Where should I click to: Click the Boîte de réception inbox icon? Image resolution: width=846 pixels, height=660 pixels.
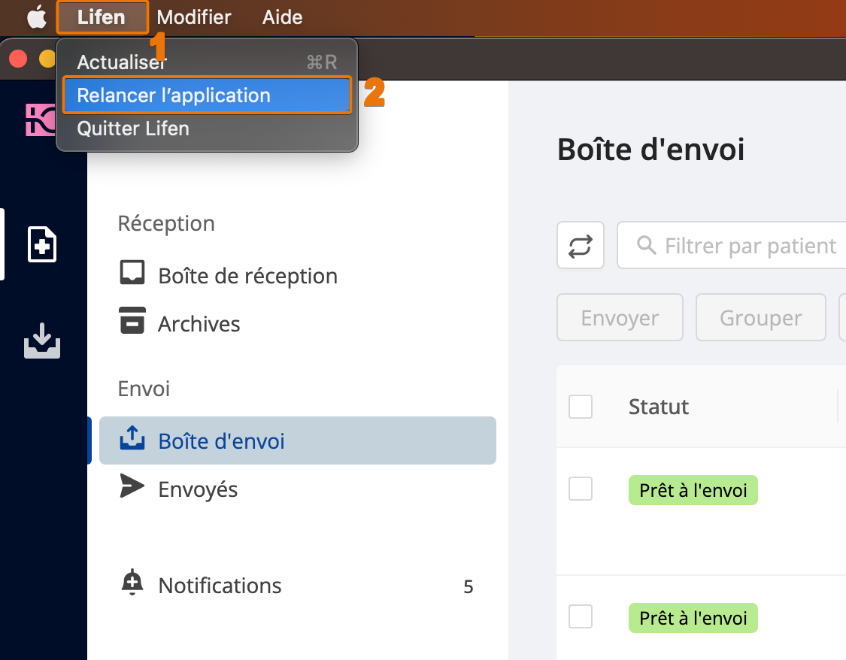pos(132,272)
